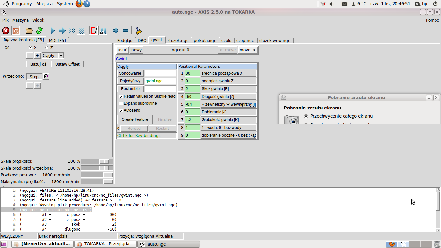The height and width of the screenshot is (248, 441).
Task: Toggle optional pause M1 icon
Action: (x=103, y=31)
